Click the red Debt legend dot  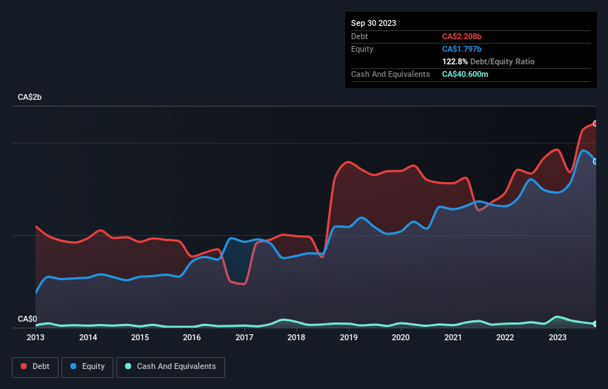coord(24,366)
